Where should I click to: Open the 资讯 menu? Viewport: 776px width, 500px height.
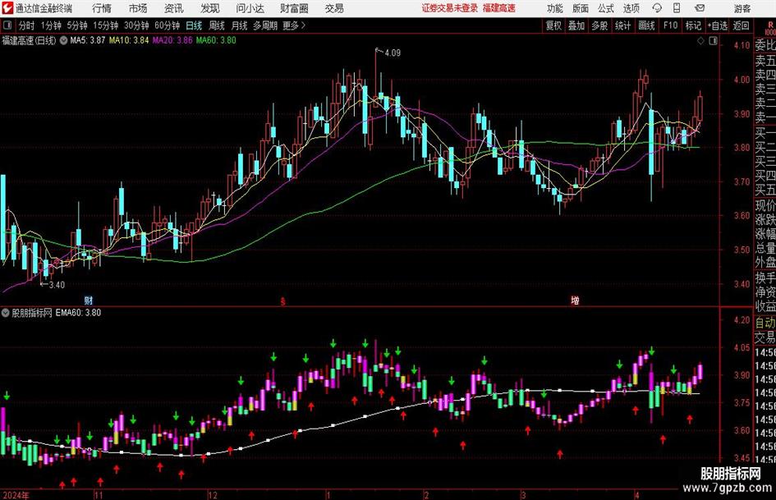click(x=174, y=8)
